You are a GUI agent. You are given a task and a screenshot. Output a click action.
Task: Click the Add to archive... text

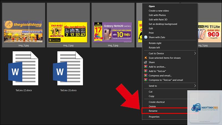pos(157,67)
